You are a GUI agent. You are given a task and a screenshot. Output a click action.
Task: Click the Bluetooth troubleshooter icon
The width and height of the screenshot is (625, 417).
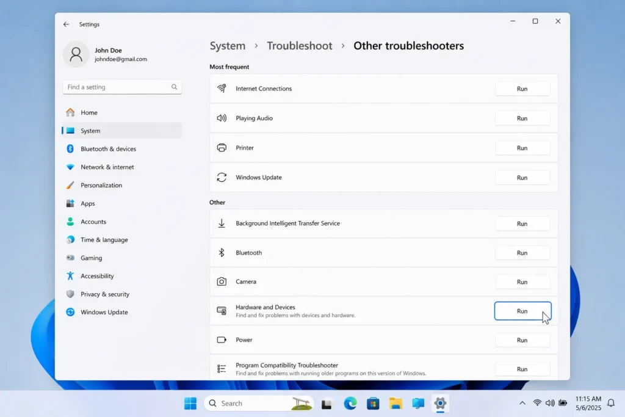click(x=222, y=253)
